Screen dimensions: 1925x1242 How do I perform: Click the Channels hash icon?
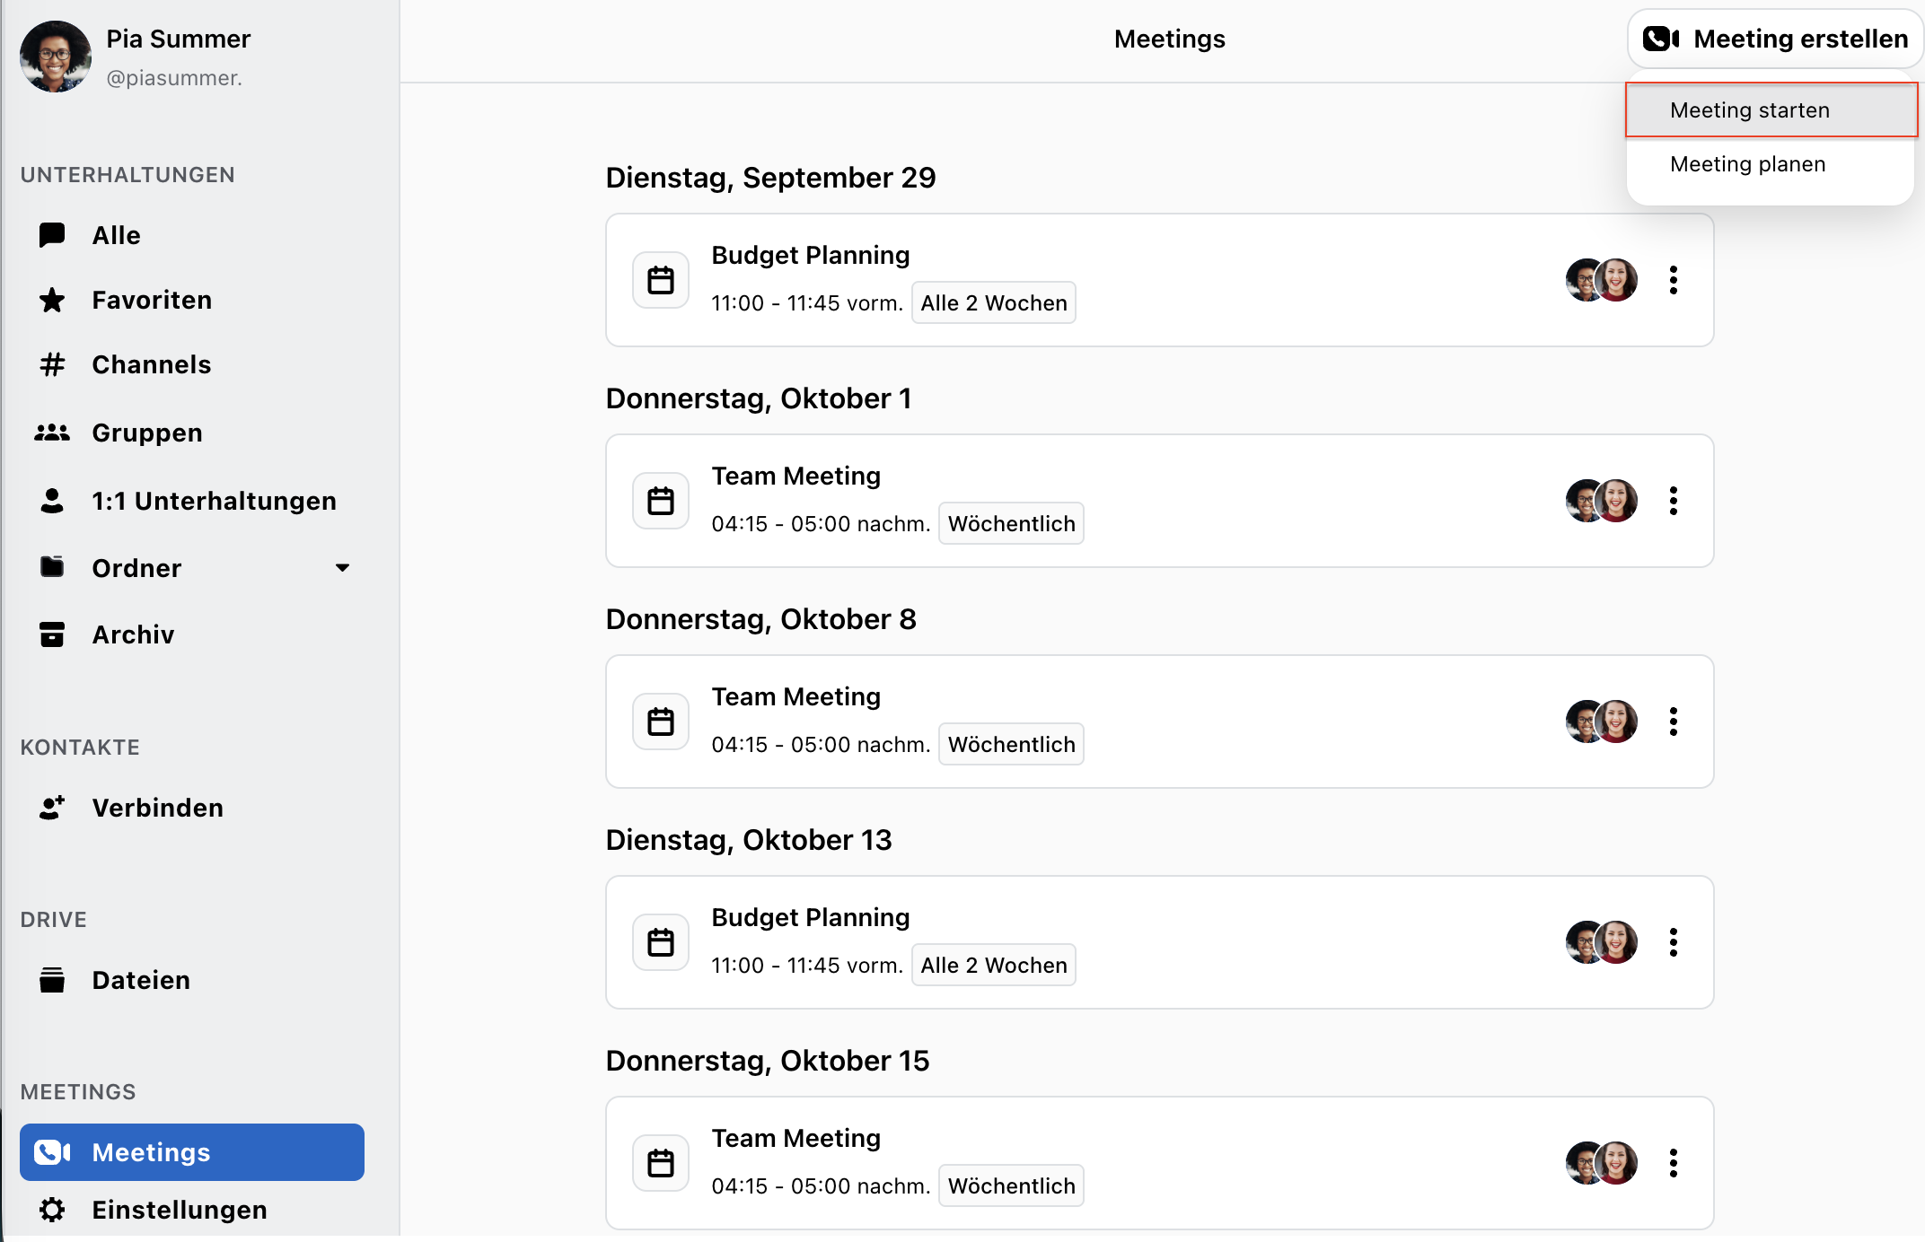[x=52, y=364]
